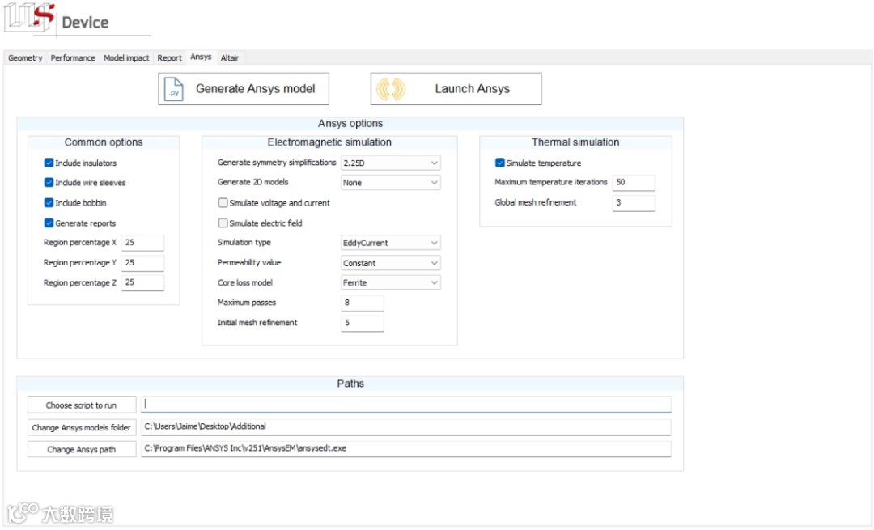Click the Maximum passes field
Screen dimensions: 874x530
coord(363,303)
